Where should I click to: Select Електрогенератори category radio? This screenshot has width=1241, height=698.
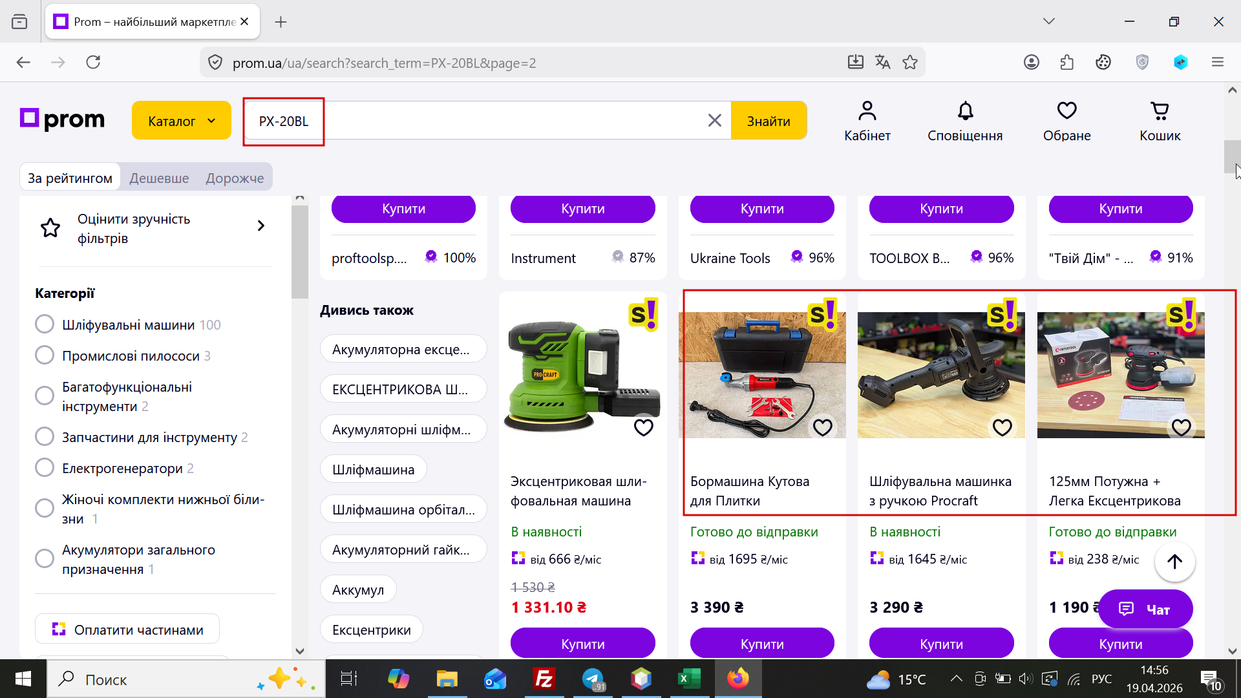(45, 468)
